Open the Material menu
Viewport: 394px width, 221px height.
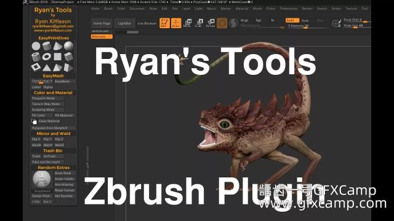tap(242, 9)
